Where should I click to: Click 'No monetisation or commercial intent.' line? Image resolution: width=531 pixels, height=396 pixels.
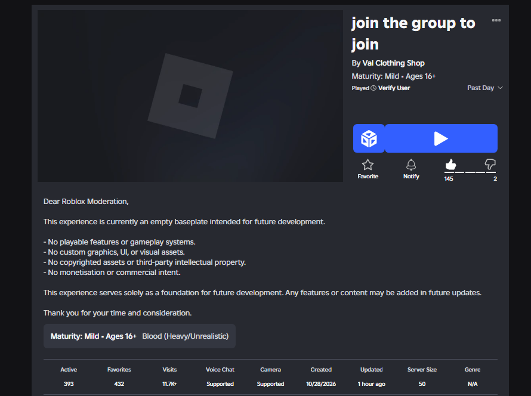tap(112, 273)
